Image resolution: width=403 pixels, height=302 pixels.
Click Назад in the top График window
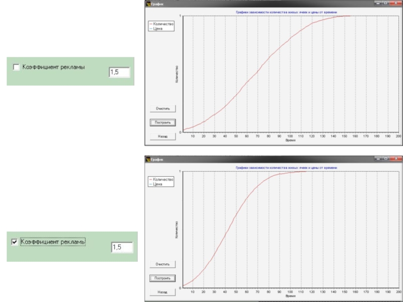[163, 136]
